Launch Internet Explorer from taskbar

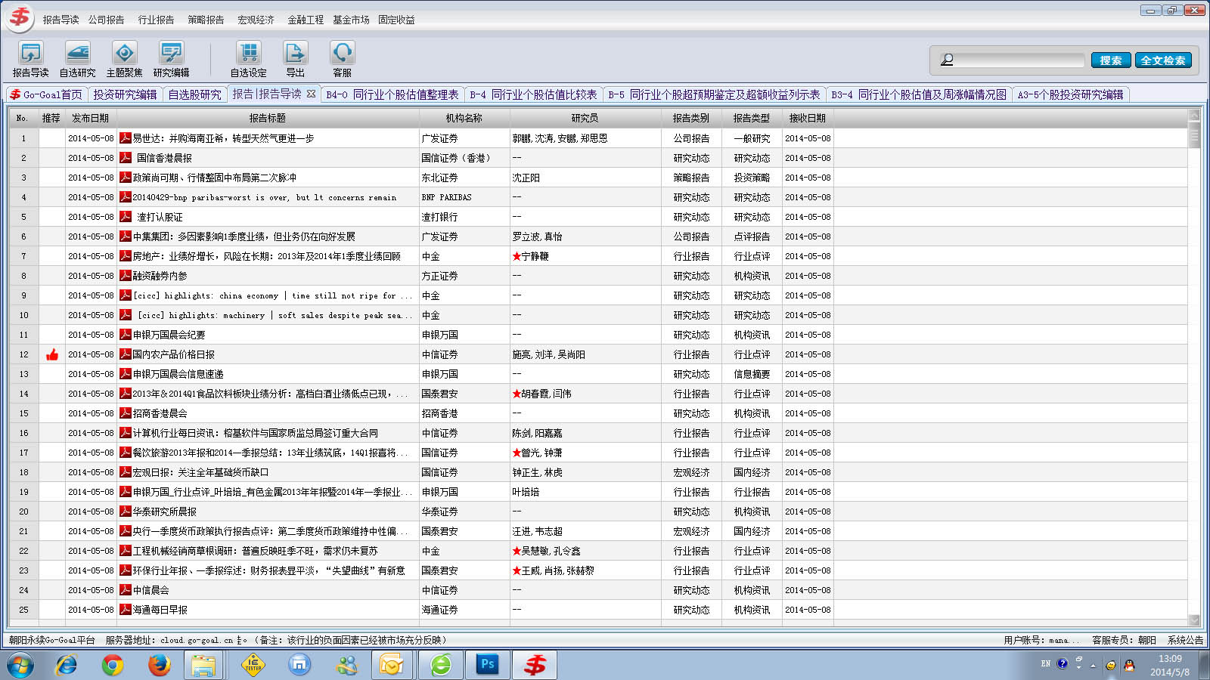coord(67,665)
